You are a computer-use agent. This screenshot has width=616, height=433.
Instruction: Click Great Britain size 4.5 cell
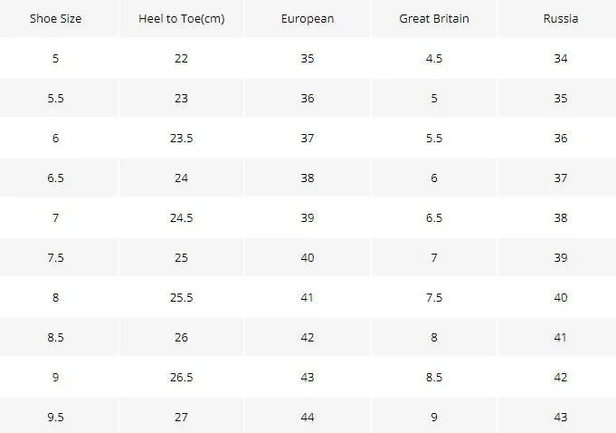coord(434,59)
